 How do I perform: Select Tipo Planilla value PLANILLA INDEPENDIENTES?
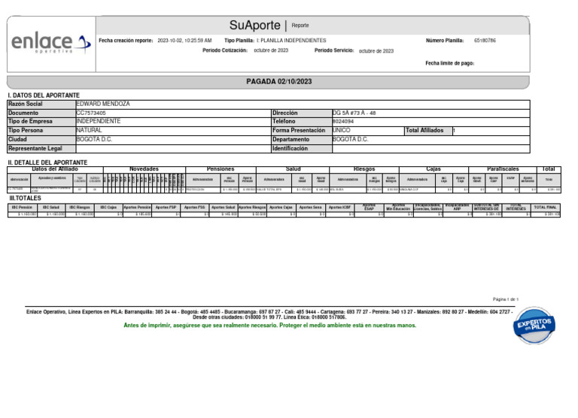coord(291,41)
